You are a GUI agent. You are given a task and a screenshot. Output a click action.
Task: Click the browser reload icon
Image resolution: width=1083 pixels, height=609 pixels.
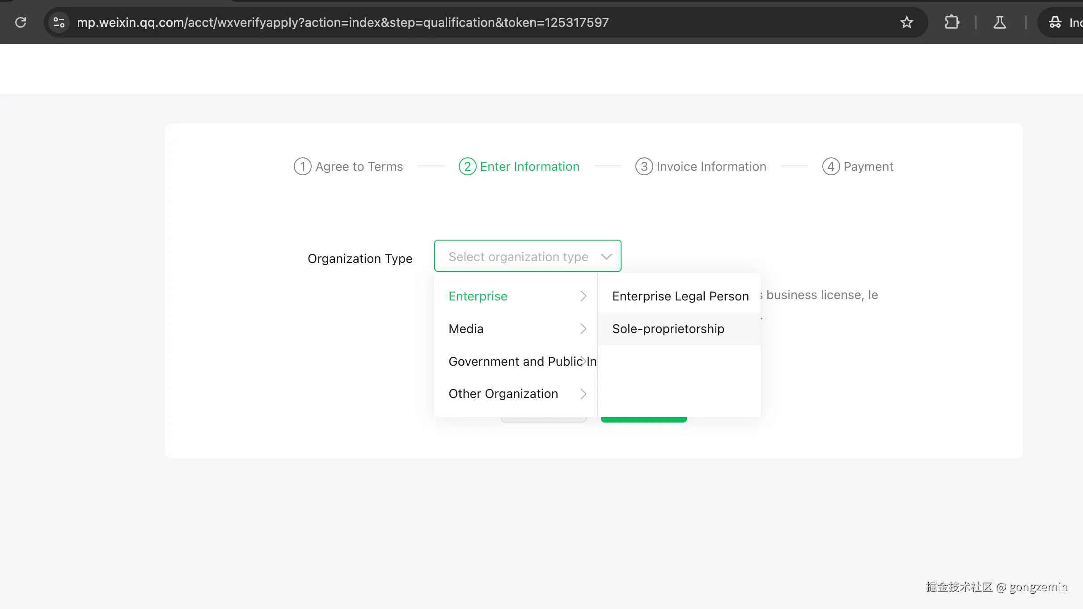pyautogui.click(x=21, y=22)
